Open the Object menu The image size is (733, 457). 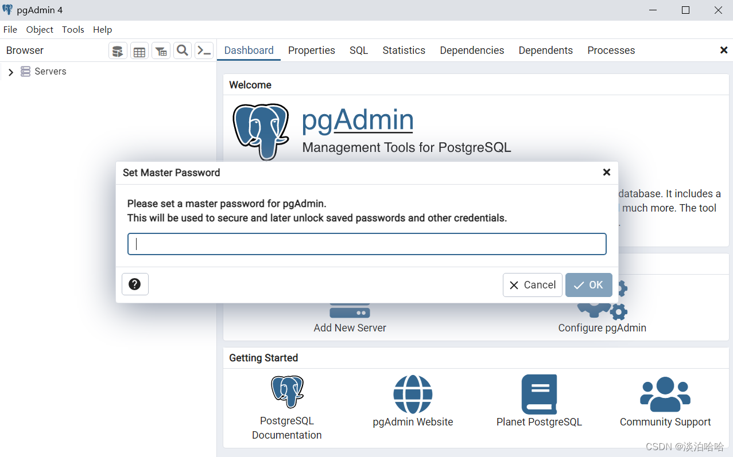tap(40, 30)
